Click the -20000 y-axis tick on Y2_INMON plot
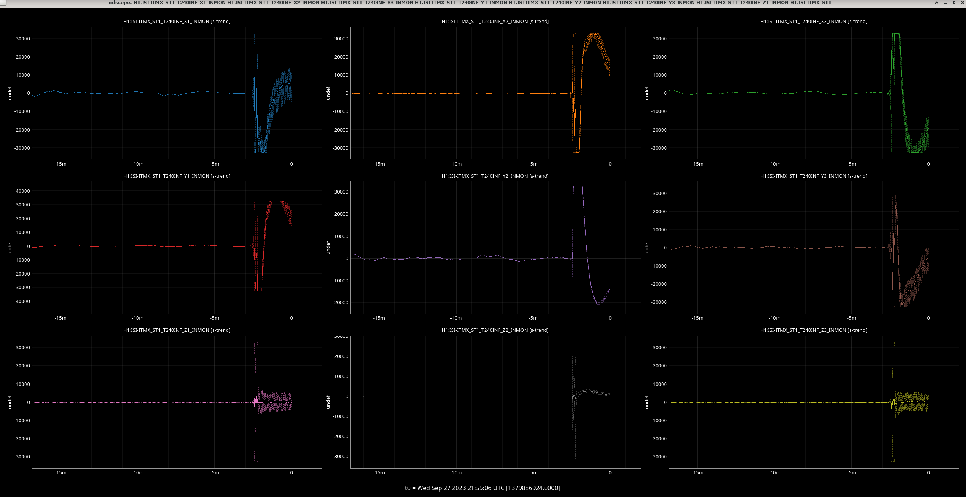The image size is (966, 497). point(340,303)
